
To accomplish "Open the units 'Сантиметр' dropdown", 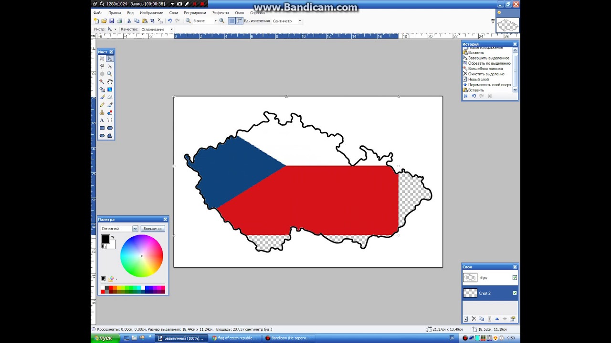I will tap(300, 21).
